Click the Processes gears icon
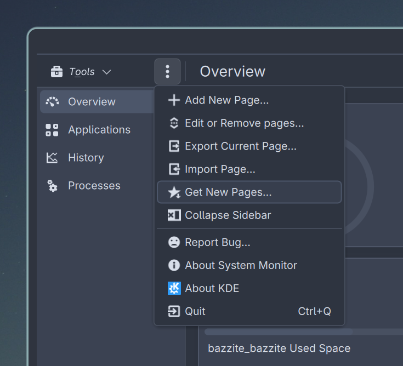 [52, 186]
